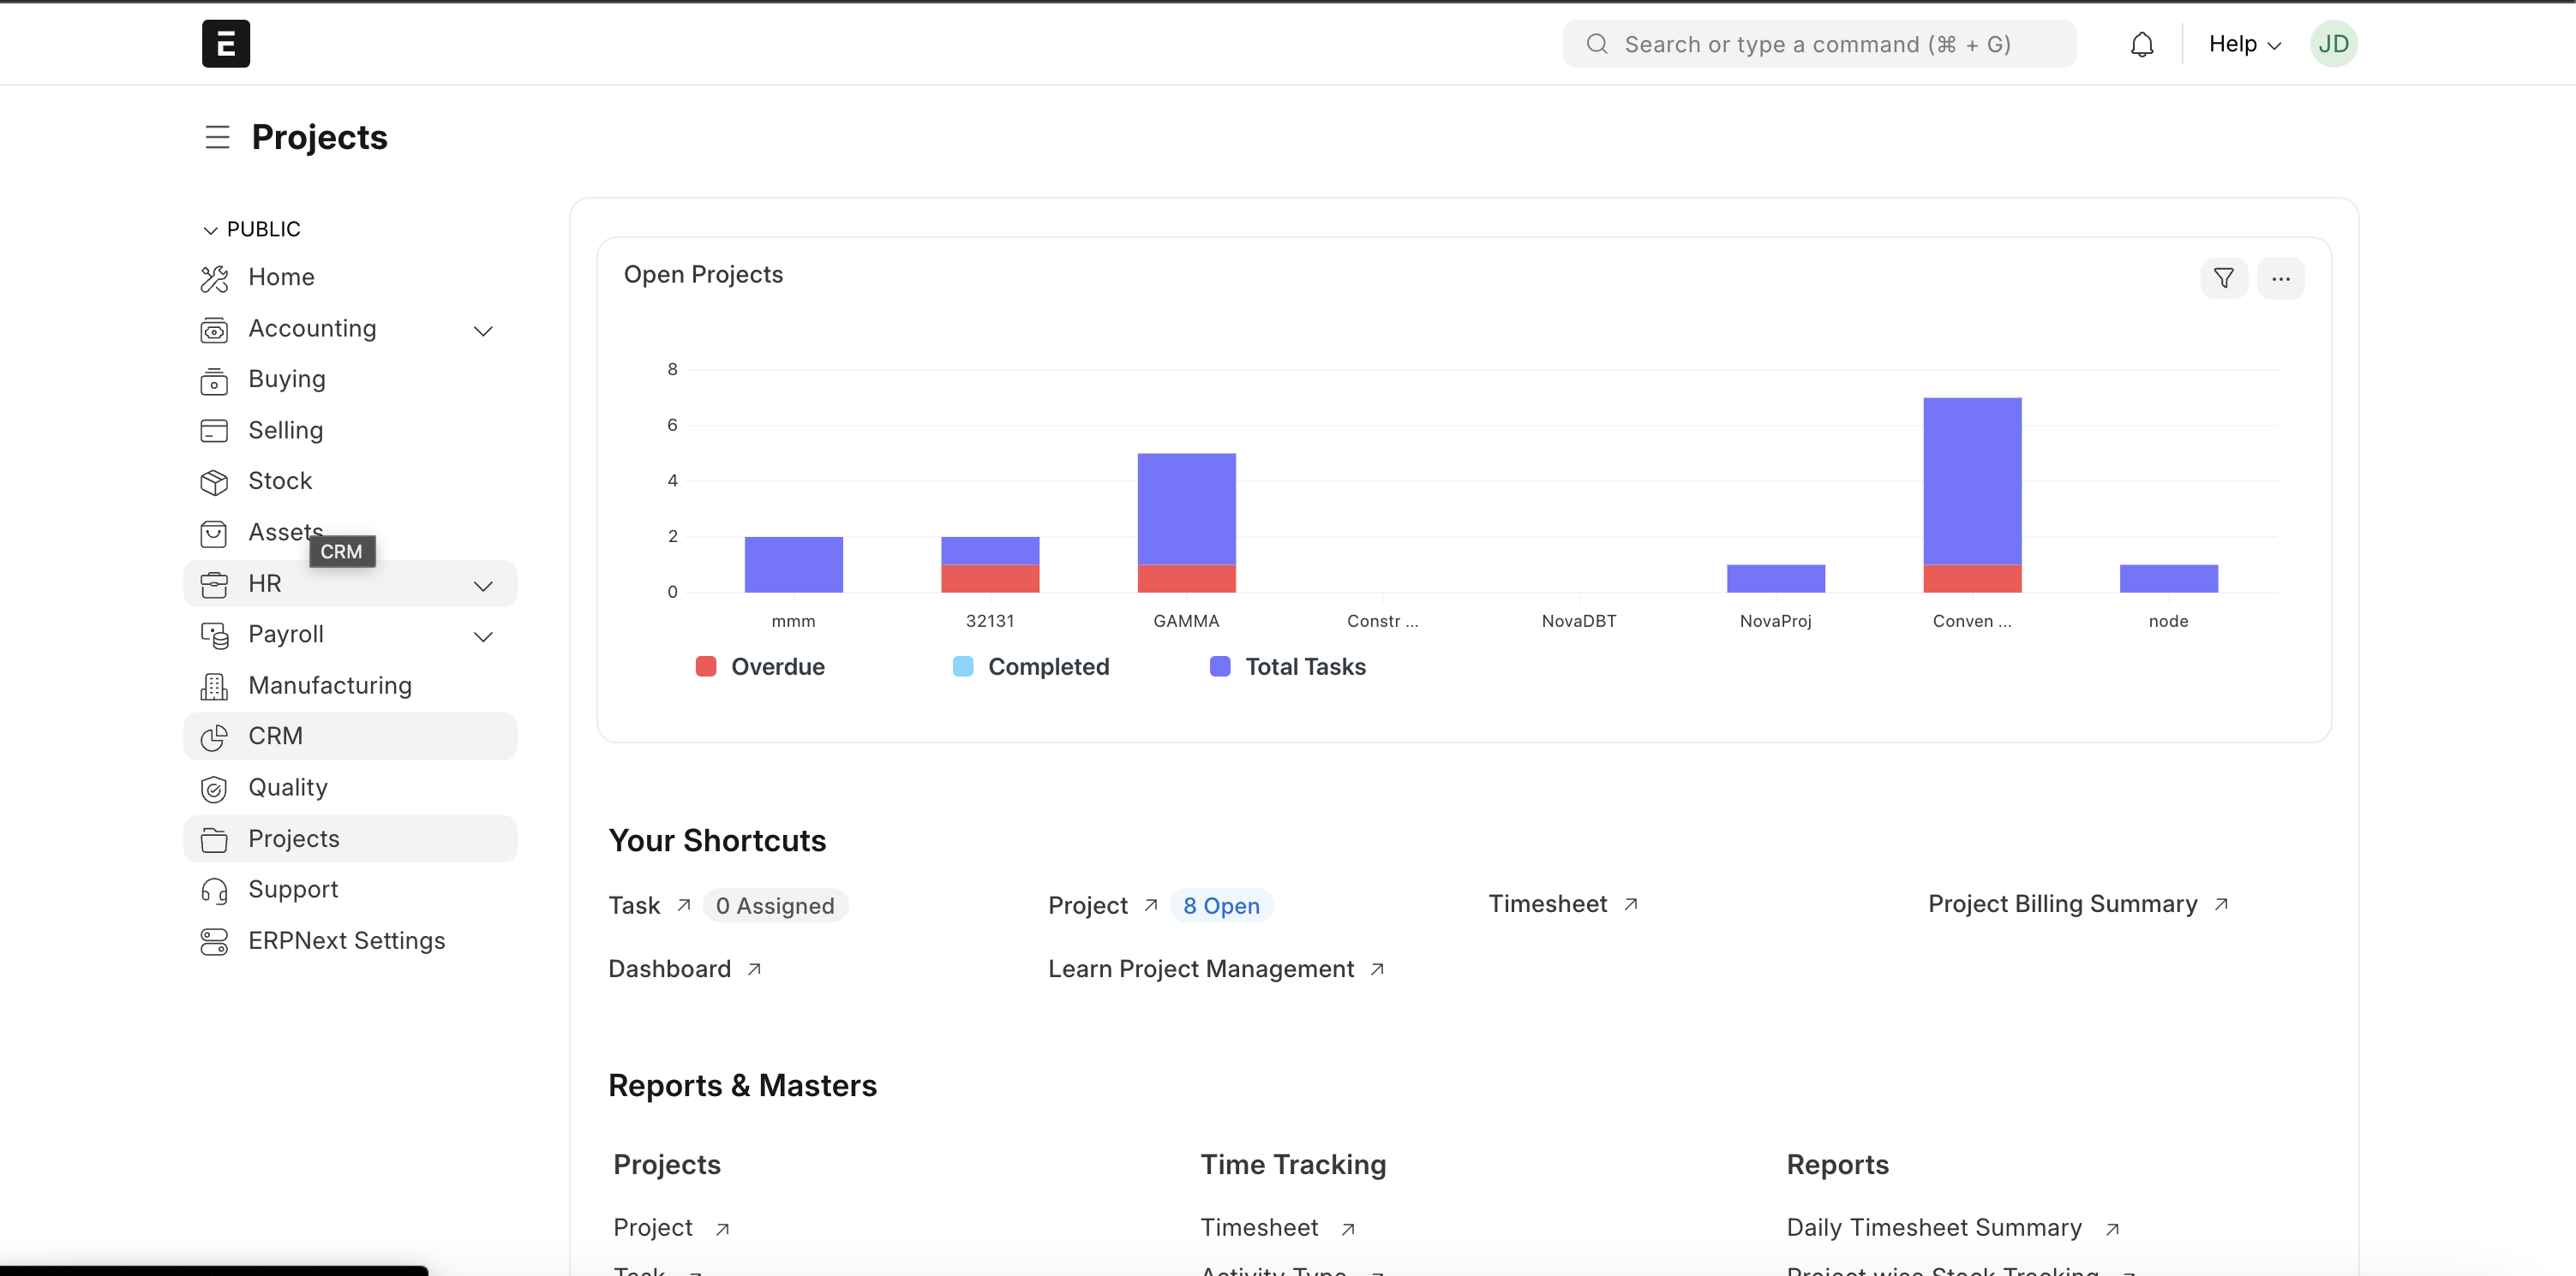Screen dimensions: 2576x1276
Task: Open the sidebar hamburger menu
Action: coord(216,137)
